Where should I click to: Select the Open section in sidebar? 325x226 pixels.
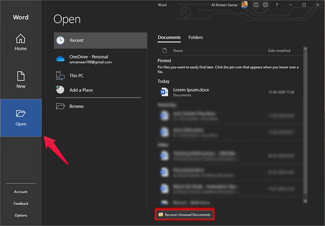pos(21,118)
